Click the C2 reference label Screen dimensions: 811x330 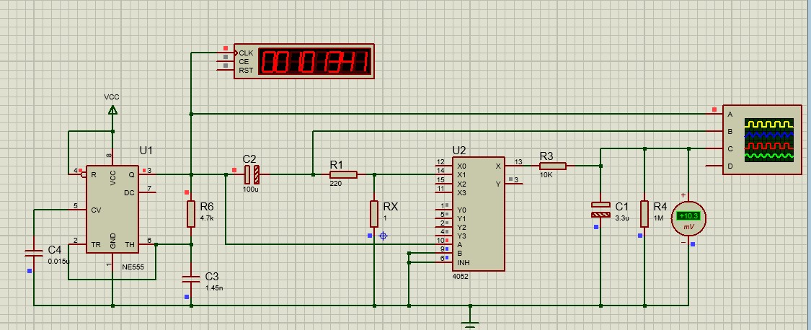click(249, 159)
